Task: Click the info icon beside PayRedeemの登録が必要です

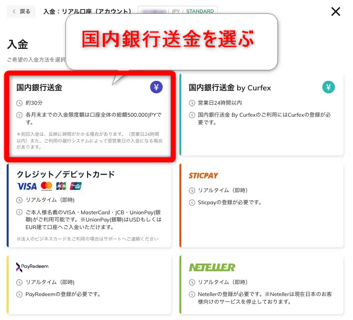Action: (19, 294)
